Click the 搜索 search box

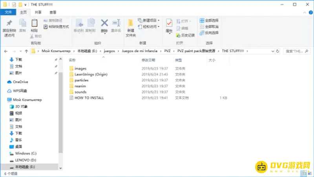tap(297, 51)
